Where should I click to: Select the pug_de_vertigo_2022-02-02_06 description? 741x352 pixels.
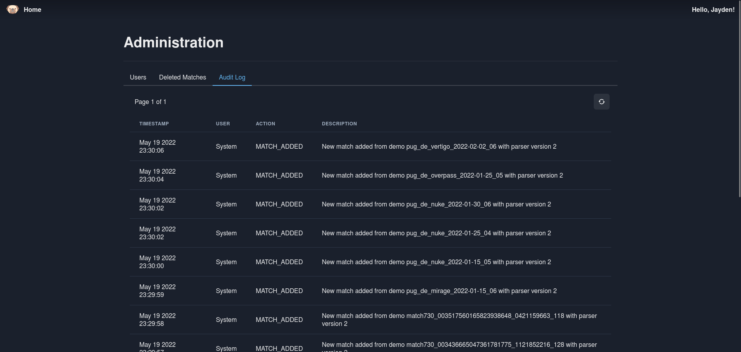click(439, 146)
